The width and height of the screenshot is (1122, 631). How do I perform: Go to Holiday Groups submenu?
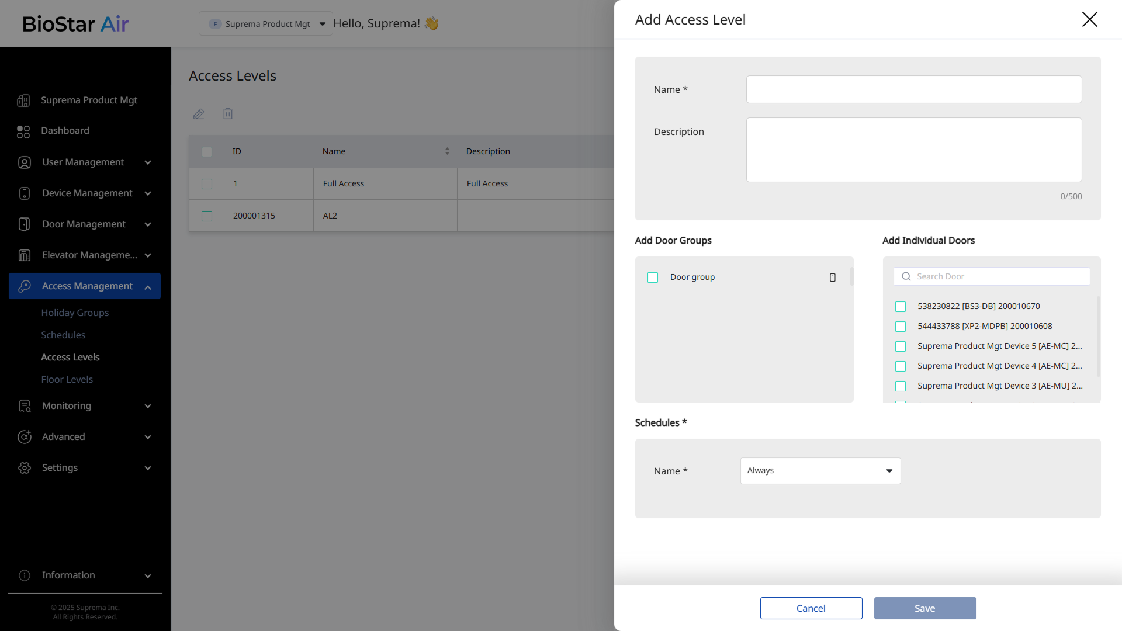coord(75,313)
